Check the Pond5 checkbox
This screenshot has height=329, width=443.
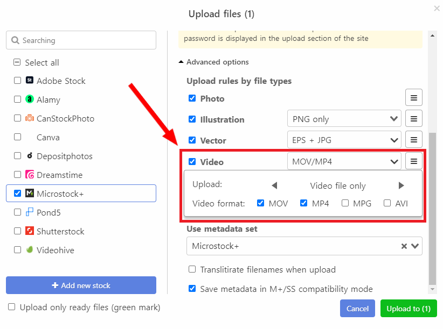pyautogui.click(x=18, y=212)
